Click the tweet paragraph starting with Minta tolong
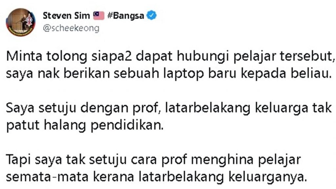 tap(170, 65)
